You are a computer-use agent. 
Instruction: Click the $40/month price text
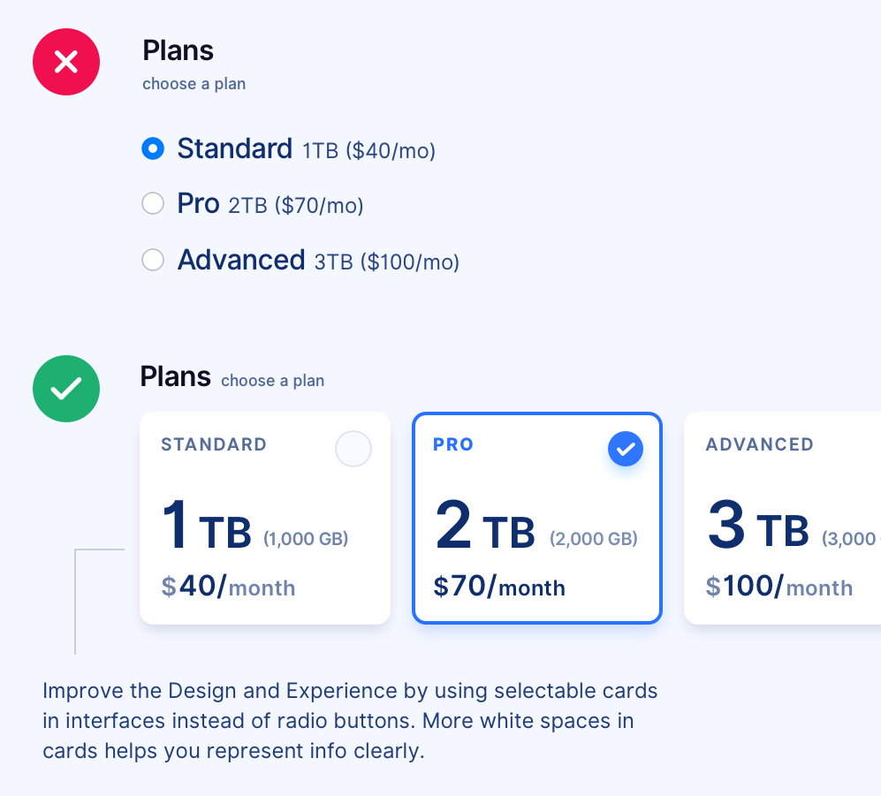[x=228, y=587]
